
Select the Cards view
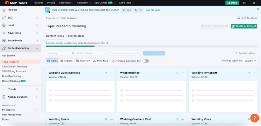(x=53, y=61)
